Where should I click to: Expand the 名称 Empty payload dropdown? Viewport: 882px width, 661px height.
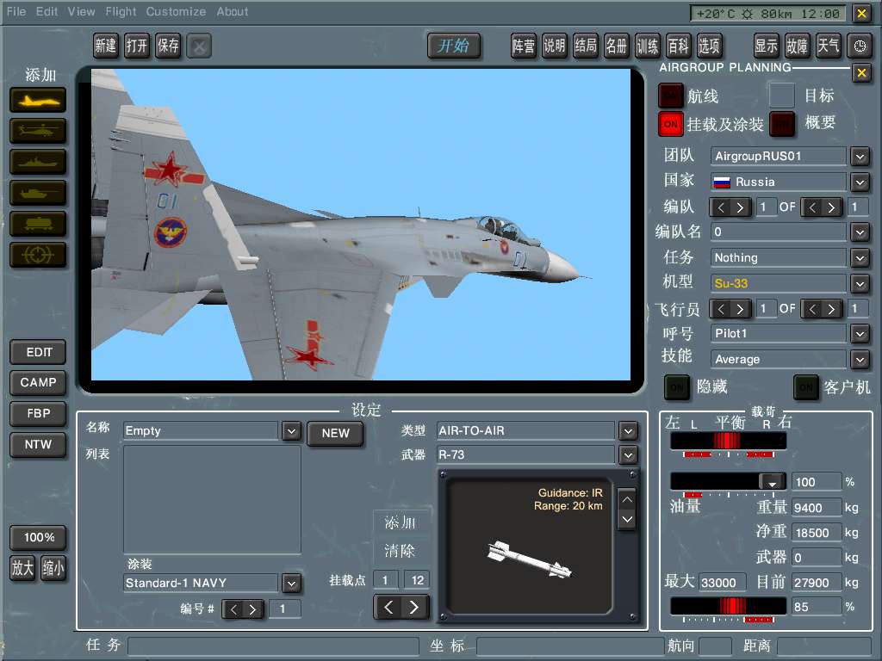[291, 431]
